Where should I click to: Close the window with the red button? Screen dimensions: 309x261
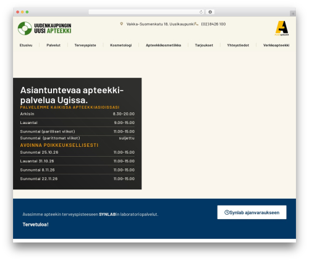point(18,12)
